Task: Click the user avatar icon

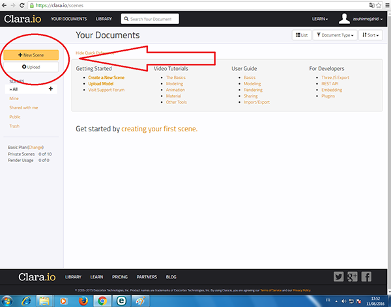Action: point(344,19)
